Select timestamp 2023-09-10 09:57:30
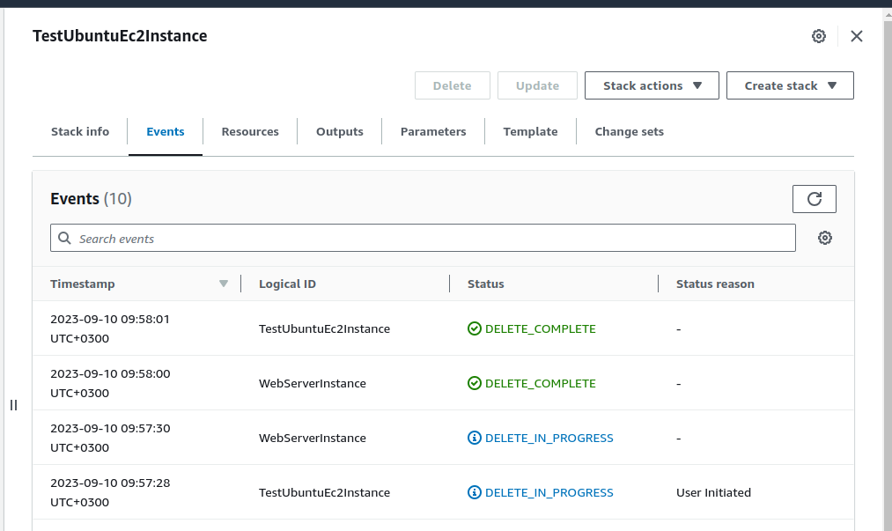The height and width of the screenshot is (531, 892). tap(110, 438)
